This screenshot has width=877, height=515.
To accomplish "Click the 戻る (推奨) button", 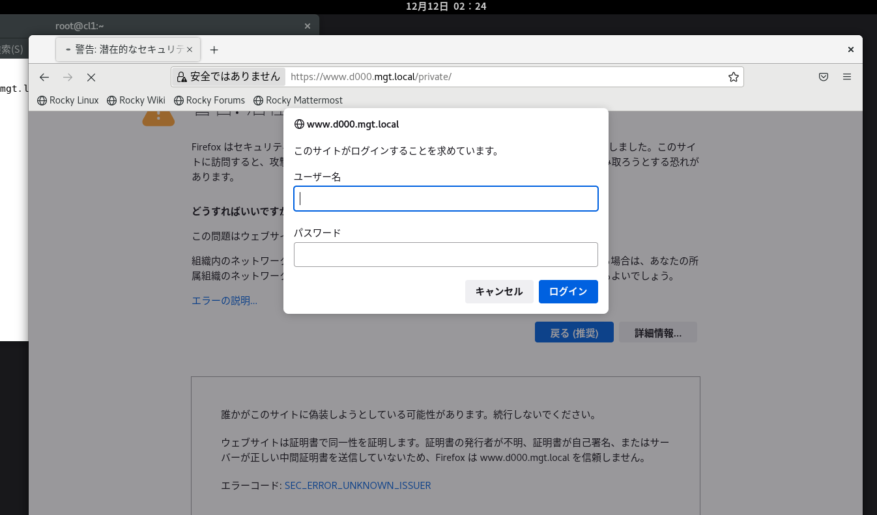I will [x=573, y=332].
